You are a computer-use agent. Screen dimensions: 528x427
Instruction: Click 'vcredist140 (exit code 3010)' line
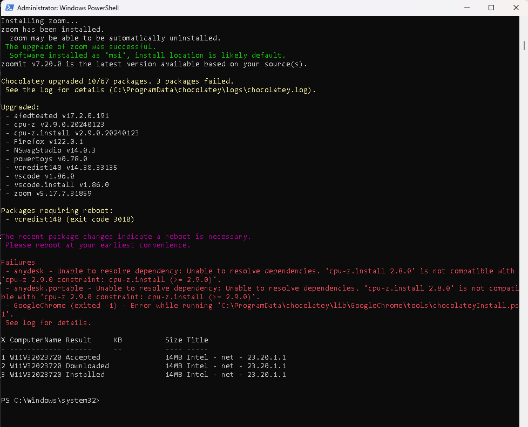74,219
